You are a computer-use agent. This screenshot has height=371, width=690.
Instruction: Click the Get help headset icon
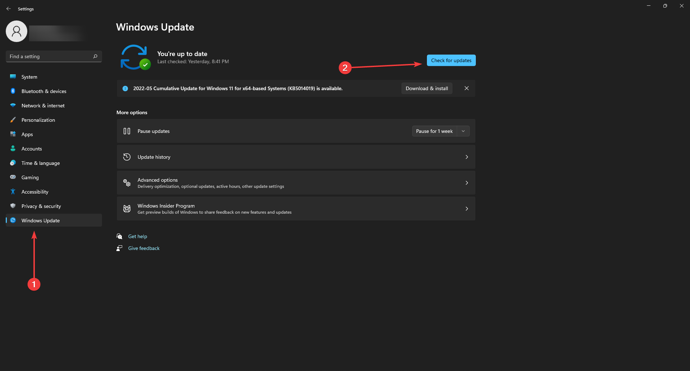[119, 236]
